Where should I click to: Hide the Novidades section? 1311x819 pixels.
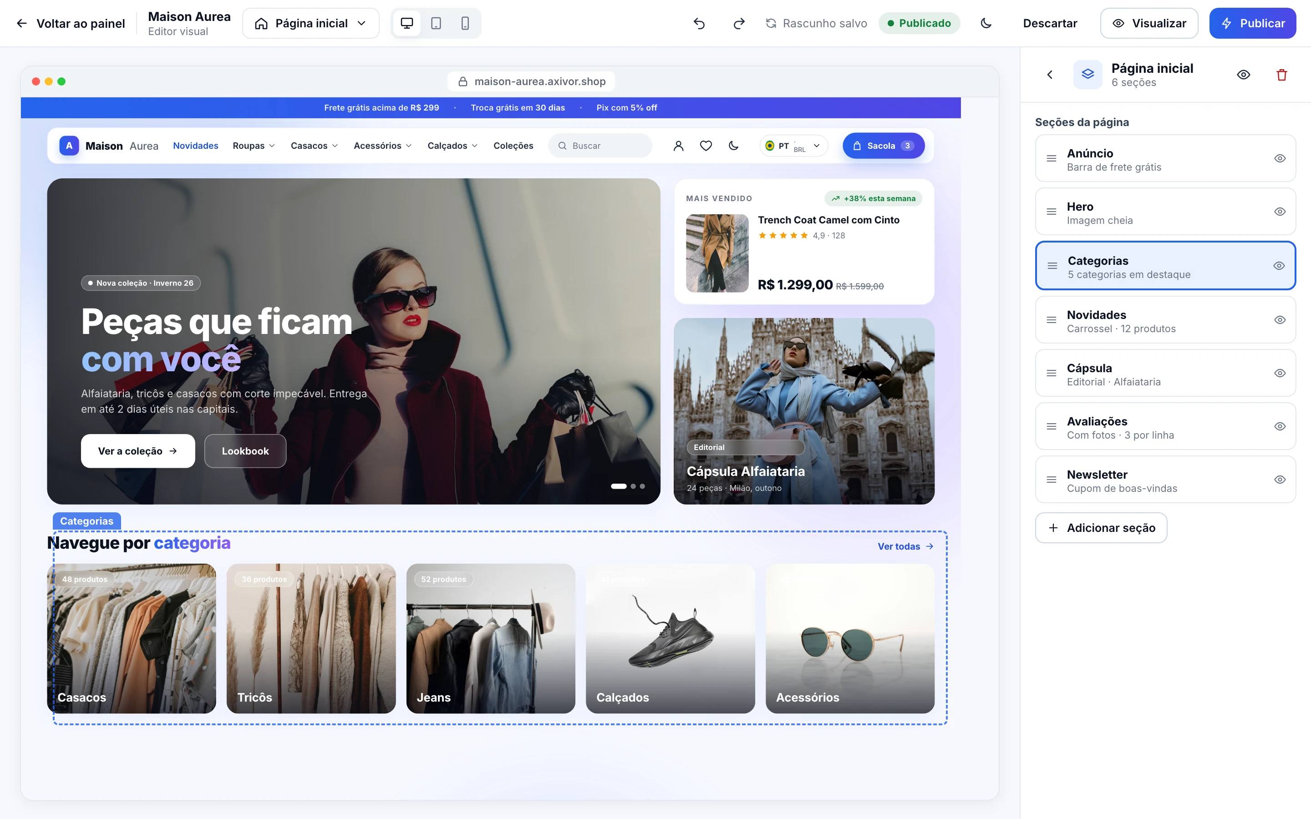pos(1280,319)
